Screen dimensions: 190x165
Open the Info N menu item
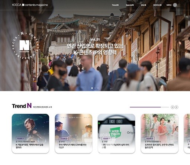(144, 5)
